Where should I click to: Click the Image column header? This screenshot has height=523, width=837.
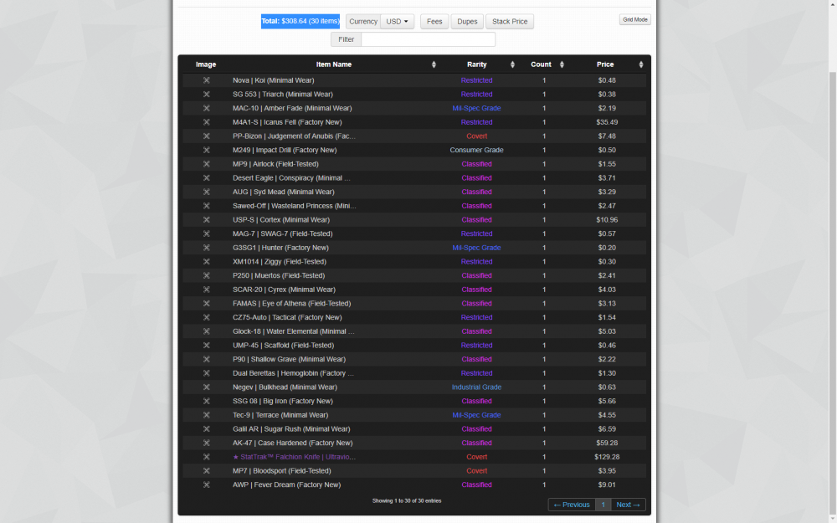tap(206, 64)
